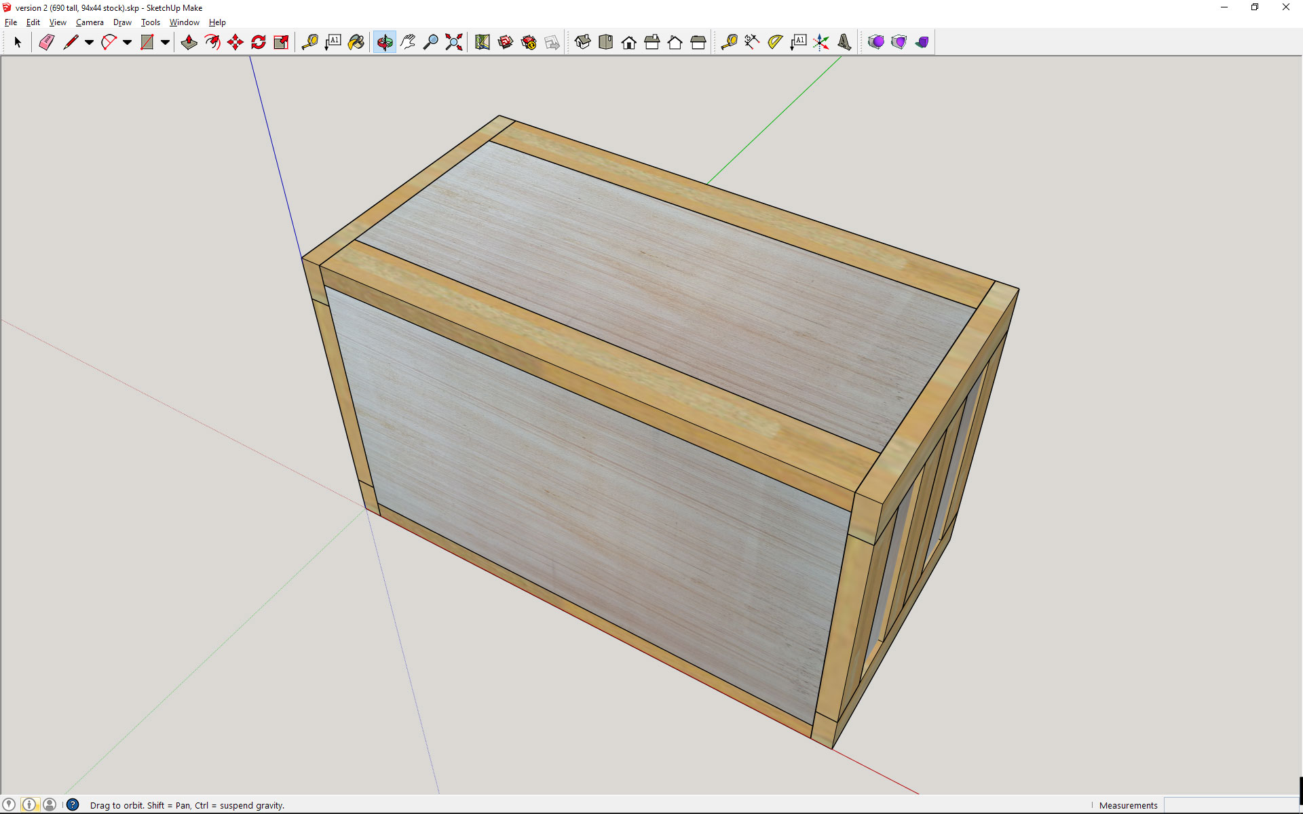Select the Arc drawing tool
Screen dimensions: 1303x814
coord(109,42)
